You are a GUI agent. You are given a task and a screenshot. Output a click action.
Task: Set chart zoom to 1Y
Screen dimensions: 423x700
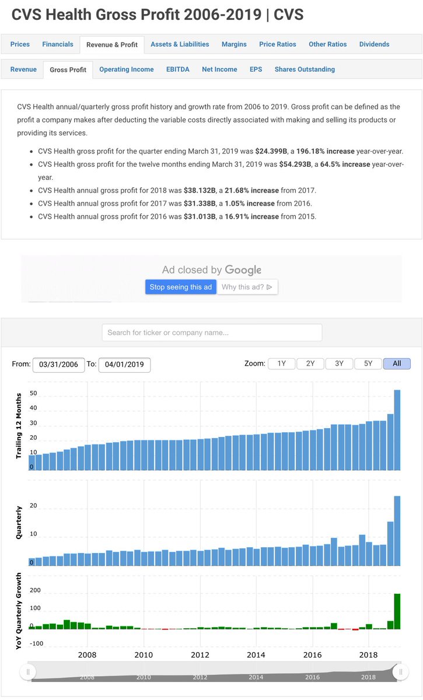(x=281, y=363)
